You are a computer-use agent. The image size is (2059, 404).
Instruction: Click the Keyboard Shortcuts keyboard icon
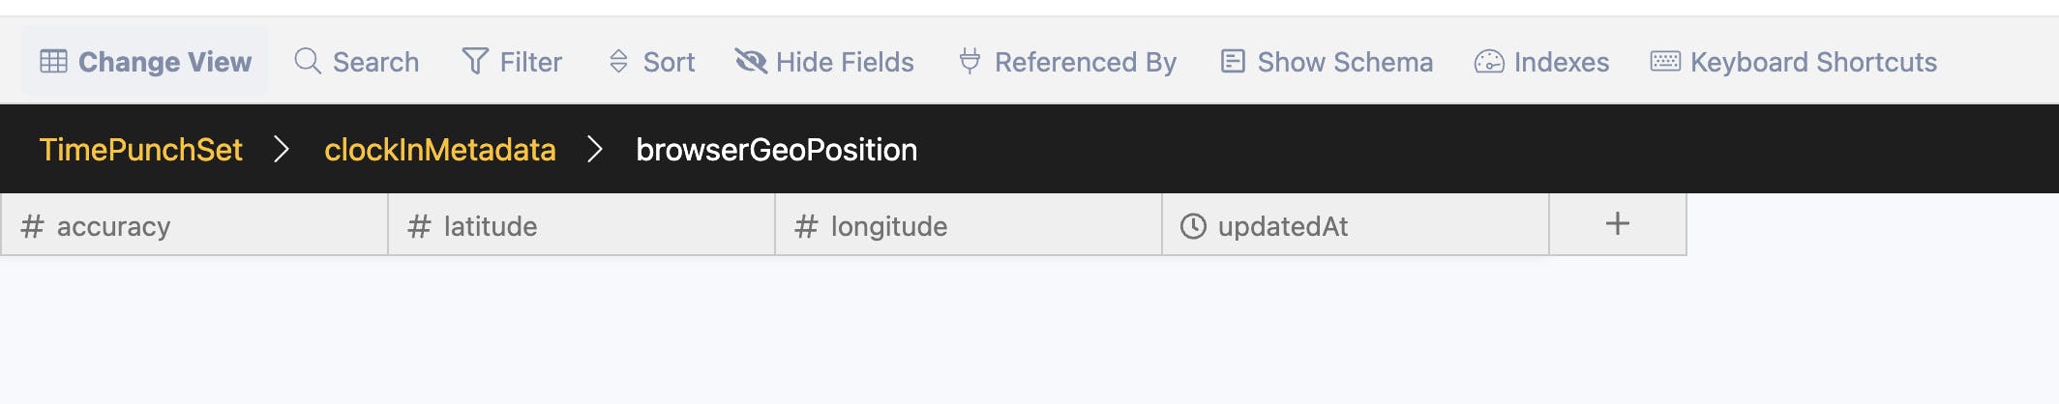coord(1665,62)
